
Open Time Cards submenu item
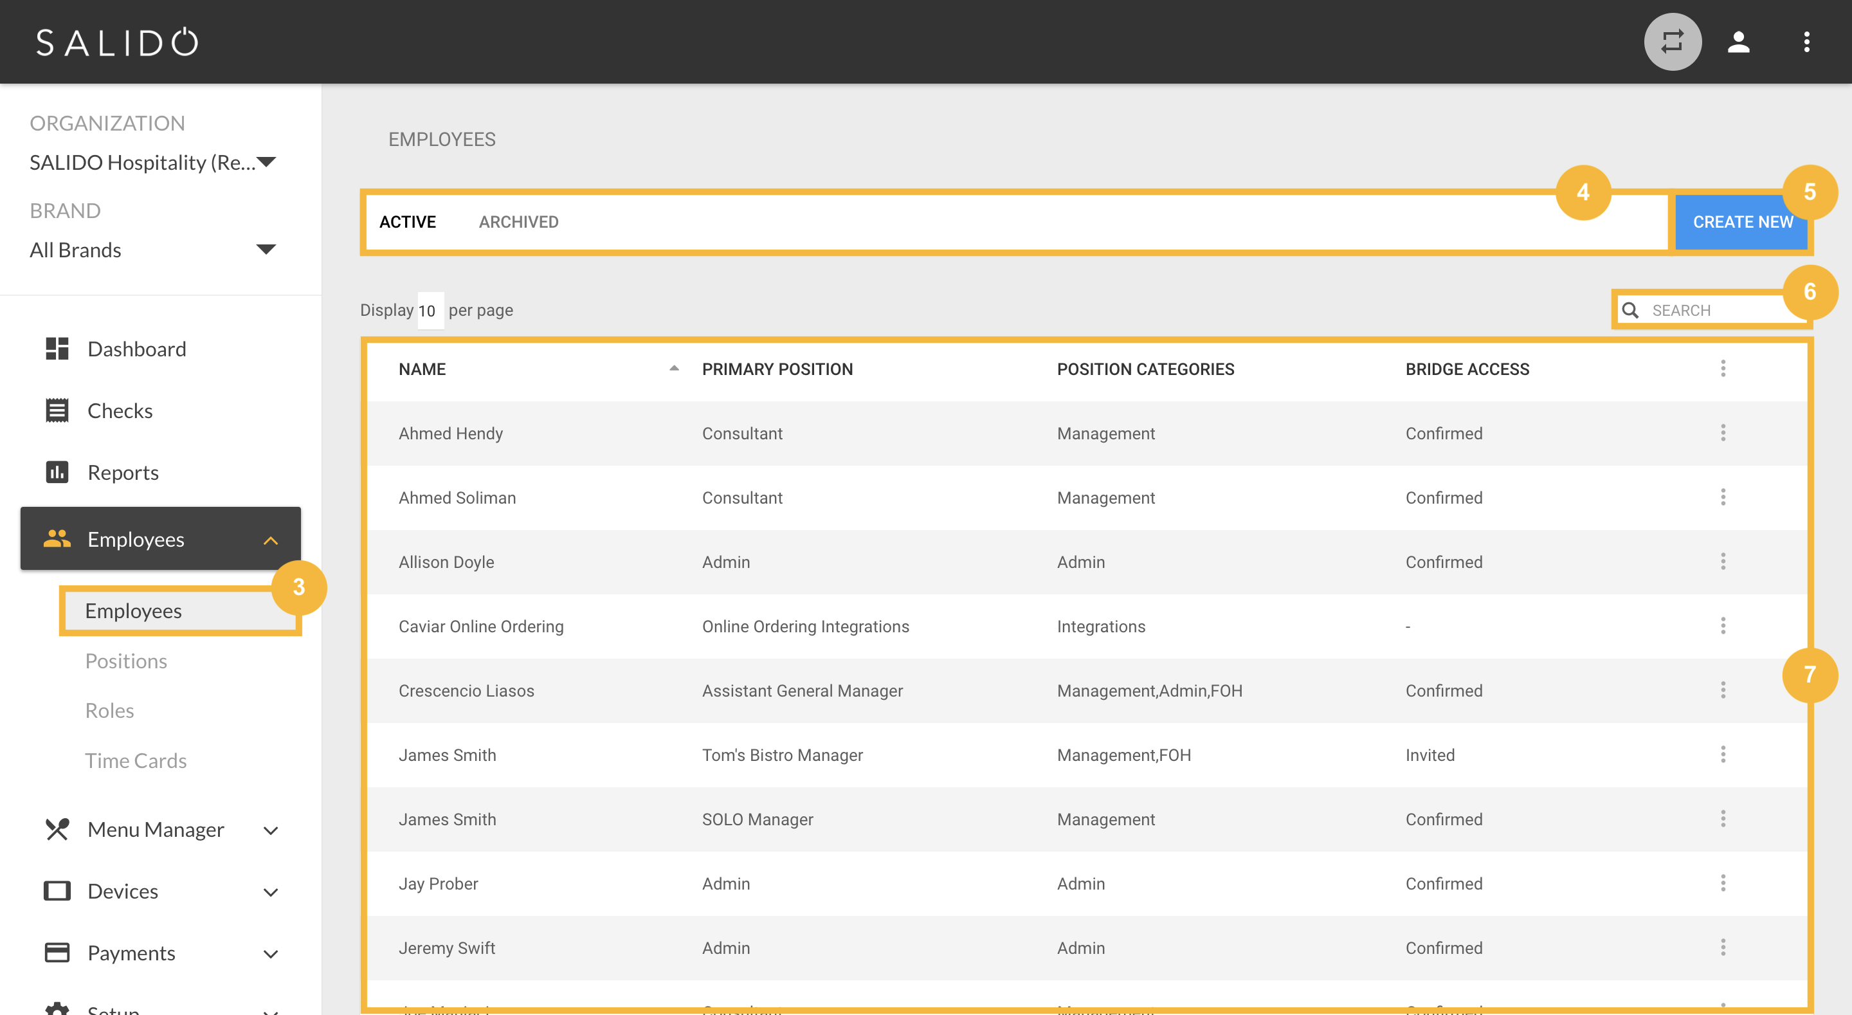coord(136,760)
